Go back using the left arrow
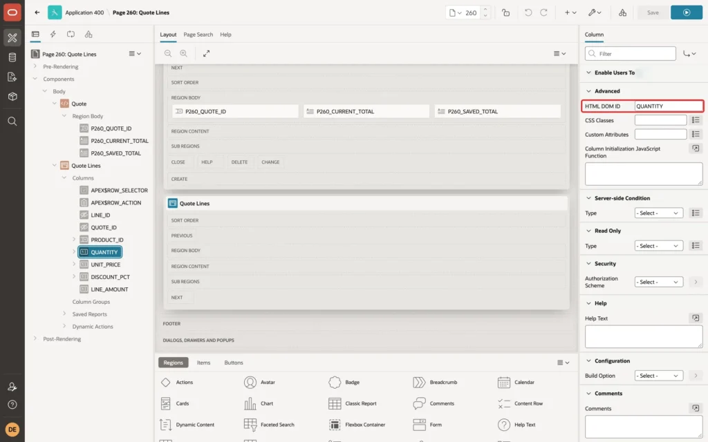The width and height of the screenshot is (708, 442). click(37, 12)
